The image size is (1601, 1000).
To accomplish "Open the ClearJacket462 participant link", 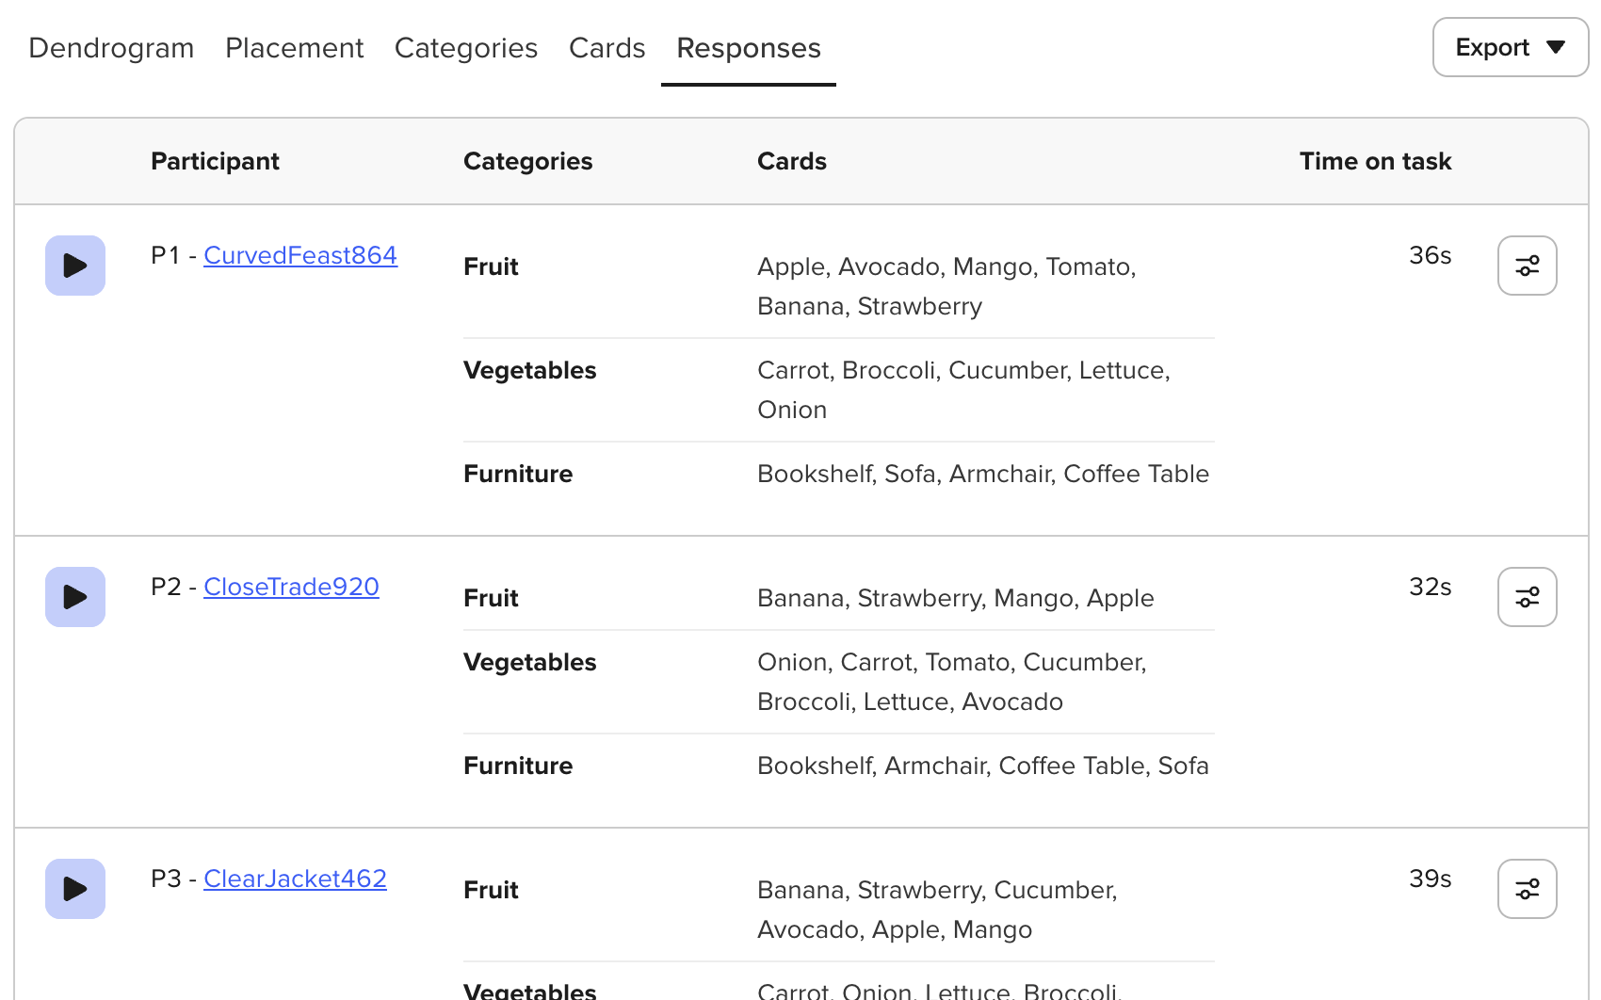I will (295, 879).
